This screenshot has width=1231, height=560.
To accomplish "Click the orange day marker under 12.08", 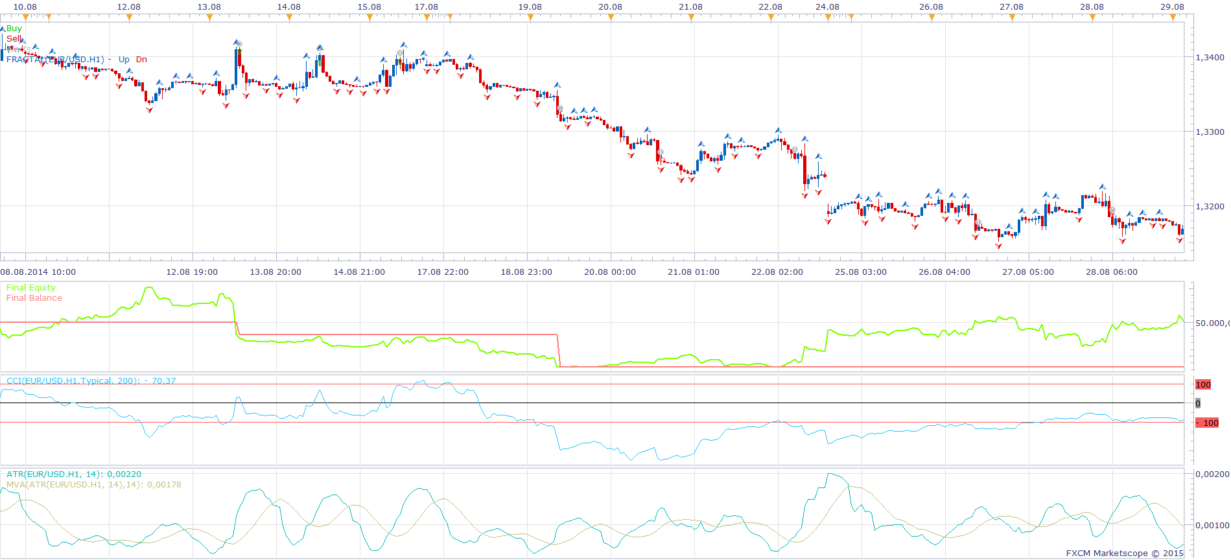I will click(x=129, y=17).
